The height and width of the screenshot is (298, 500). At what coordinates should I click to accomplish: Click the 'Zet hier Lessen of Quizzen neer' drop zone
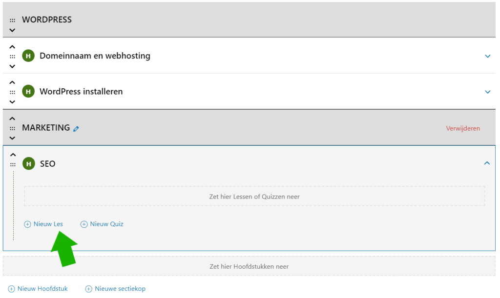(x=254, y=197)
